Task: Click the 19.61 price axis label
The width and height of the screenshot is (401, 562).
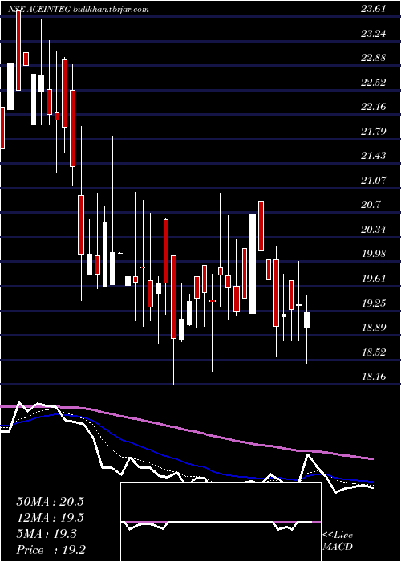Action: pos(374,279)
